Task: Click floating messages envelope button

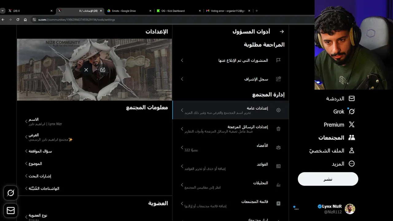Action: (x=11, y=211)
